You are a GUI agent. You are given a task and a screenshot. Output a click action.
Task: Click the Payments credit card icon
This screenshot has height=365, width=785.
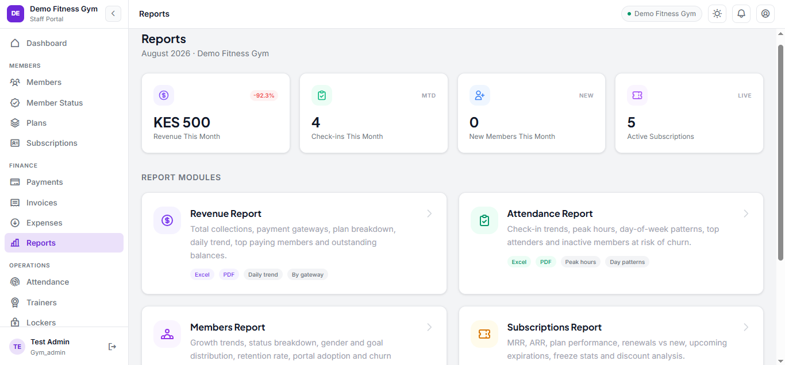click(x=15, y=182)
